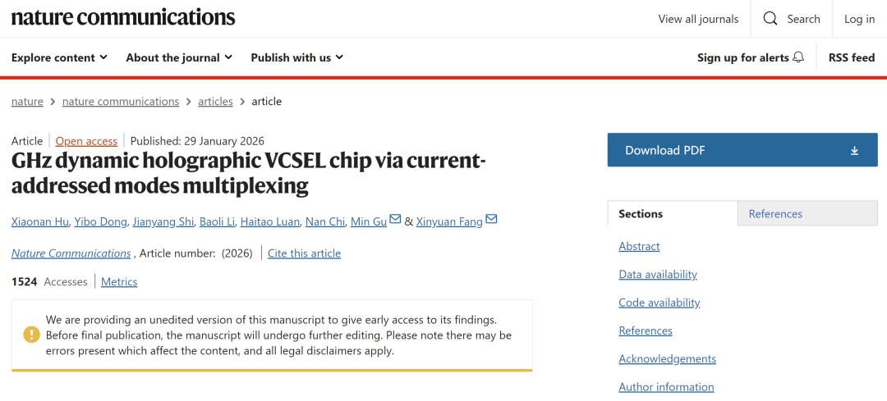This screenshot has height=401, width=887.
Task: Click the nature communications logo
Action: [x=123, y=17]
